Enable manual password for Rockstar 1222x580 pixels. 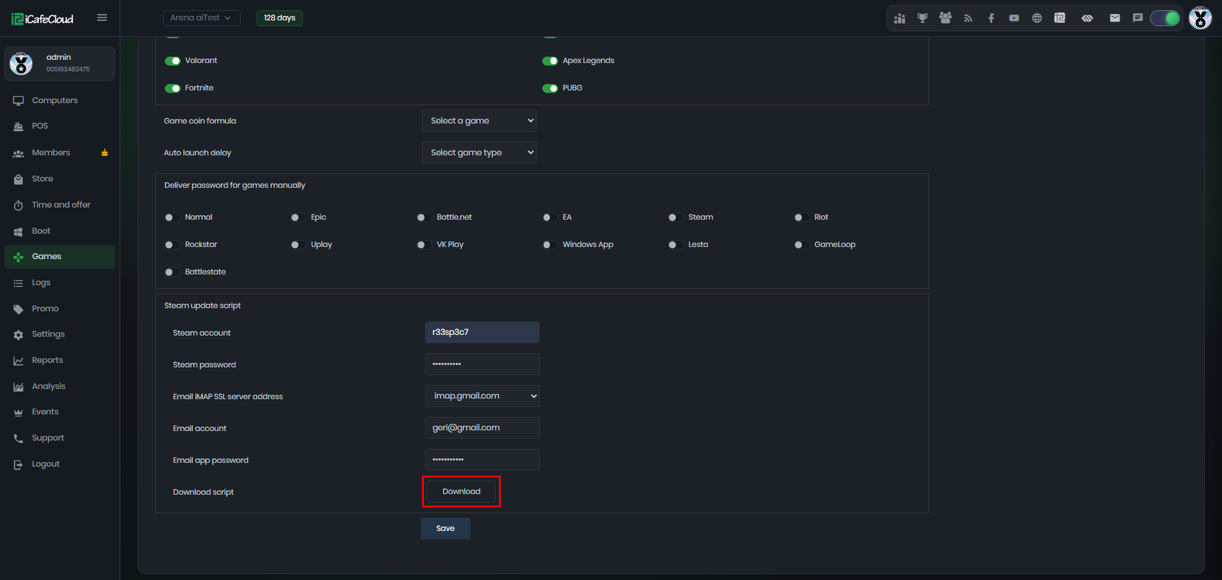172,245
